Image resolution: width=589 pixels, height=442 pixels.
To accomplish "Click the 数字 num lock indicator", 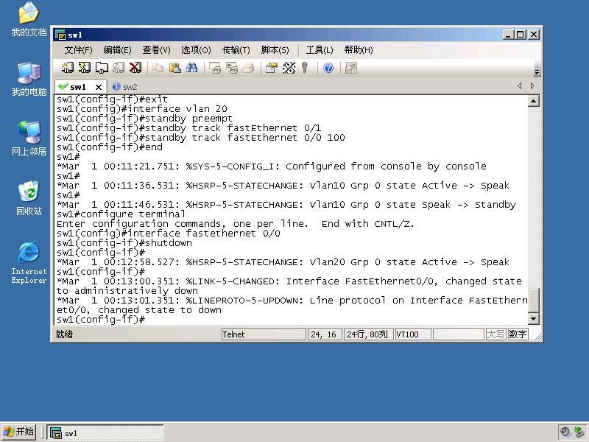I will click(518, 334).
